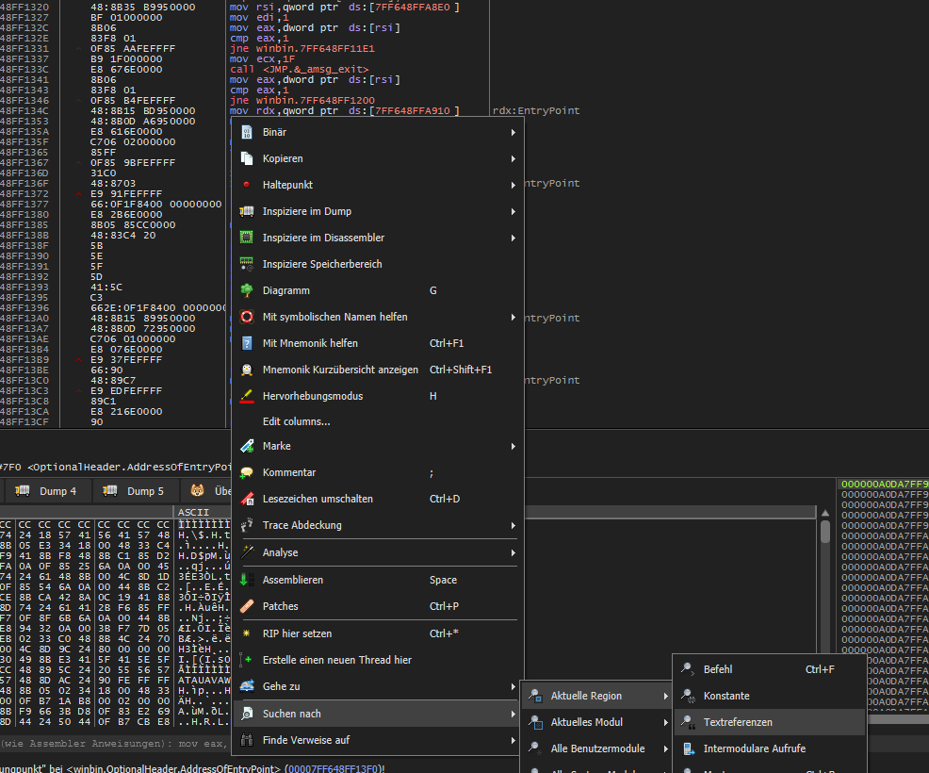
Task: Select the Aktuelle Region entry
Action: pos(596,696)
